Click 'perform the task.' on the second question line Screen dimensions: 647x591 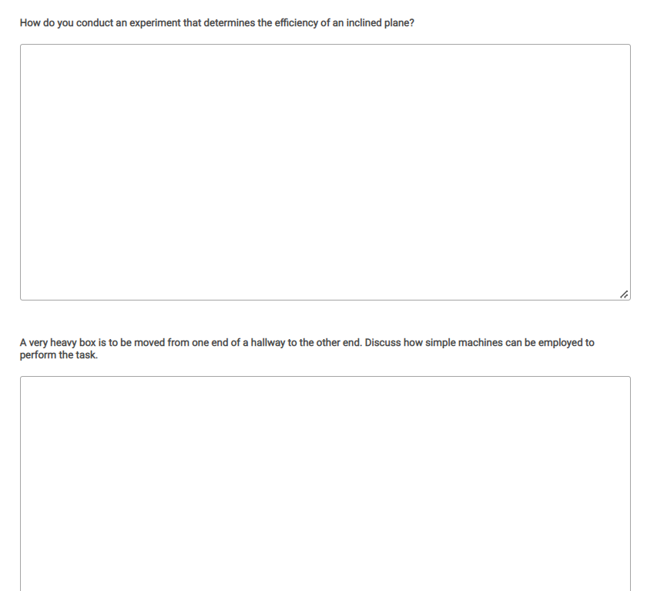(59, 355)
